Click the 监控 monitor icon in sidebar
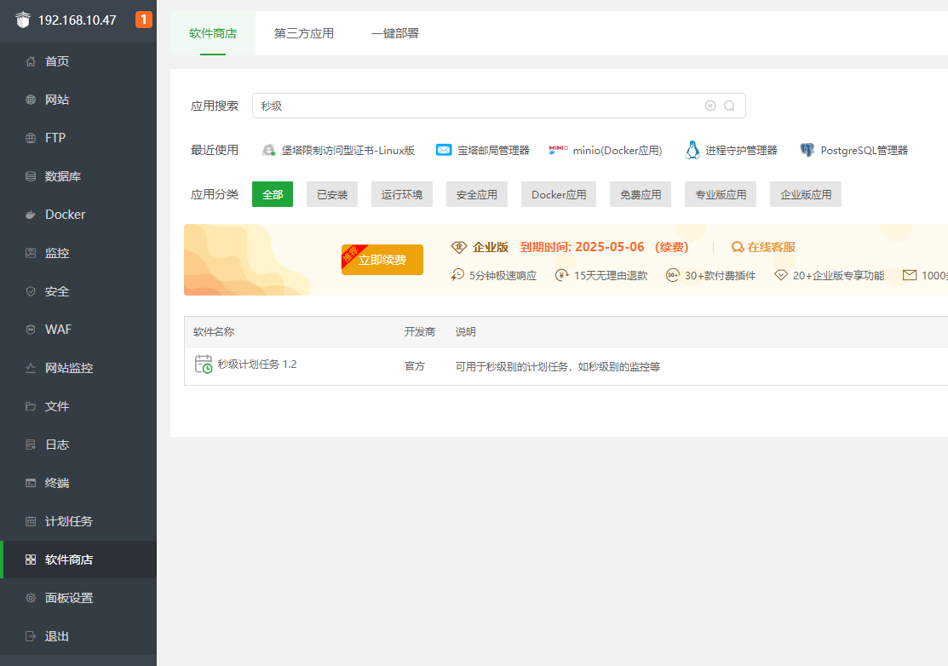Image resolution: width=948 pixels, height=666 pixels. point(30,253)
